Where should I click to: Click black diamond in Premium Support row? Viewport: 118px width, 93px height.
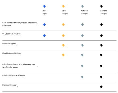click(101, 87)
